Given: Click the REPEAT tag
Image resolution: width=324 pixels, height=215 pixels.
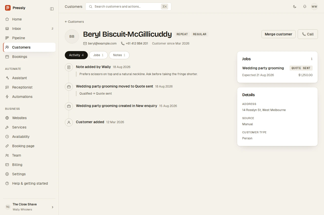Looking at the screenshot, I should point(182,34).
